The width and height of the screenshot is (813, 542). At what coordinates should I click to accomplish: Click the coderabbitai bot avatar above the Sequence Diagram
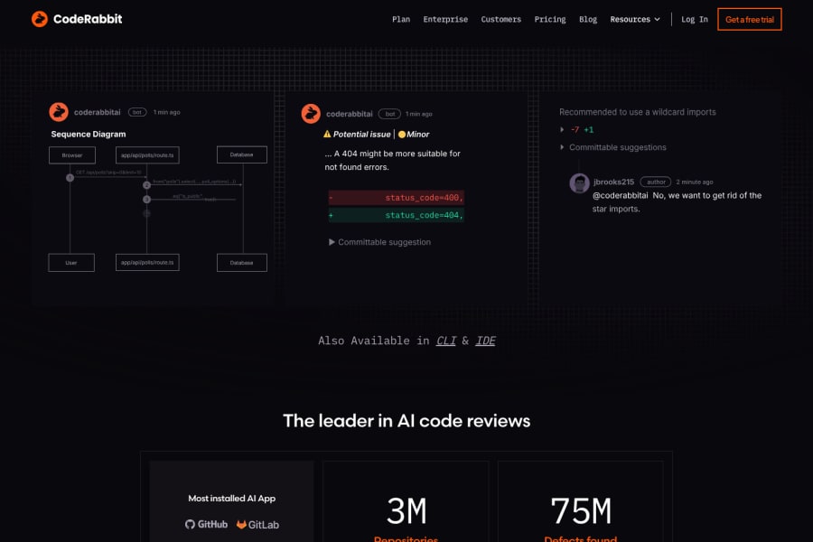(x=58, y=112)
